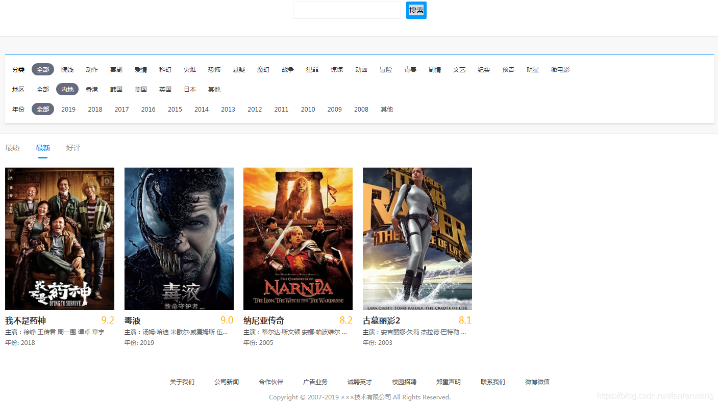
Task: Filter movies by year 2017
Action: [121, 109]
